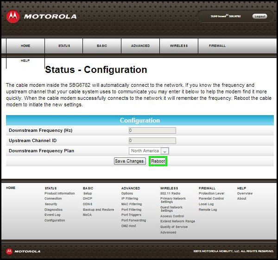The width and height of the screenshot is (278, 260).
Task: Focus the Downstream Frequency (Hz) field
Action: coord(152,130)
